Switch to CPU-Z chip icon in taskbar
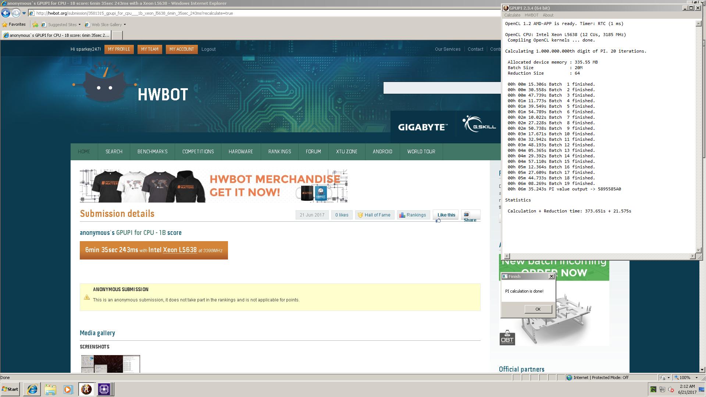The width and height of the screenshot is (706, 397). pos(104,389)
